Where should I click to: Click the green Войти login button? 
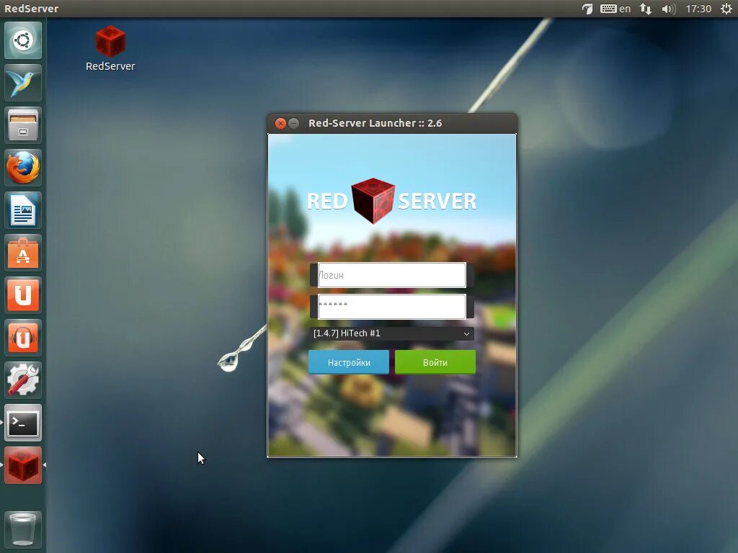point(435,362)
